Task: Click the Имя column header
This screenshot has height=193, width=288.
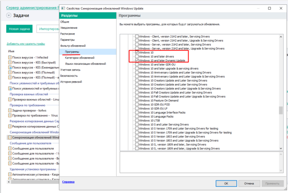Action: [x=11, y=51]
